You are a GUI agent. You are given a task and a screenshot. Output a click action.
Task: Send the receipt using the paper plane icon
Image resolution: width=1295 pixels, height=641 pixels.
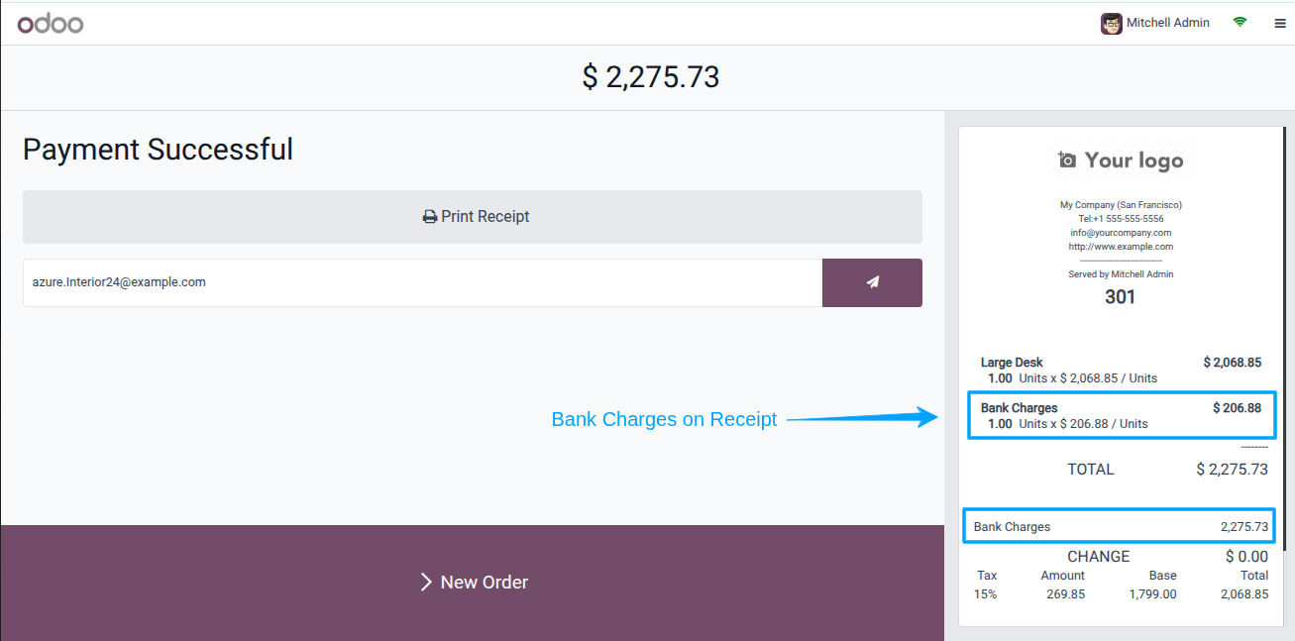coord(872,282)
